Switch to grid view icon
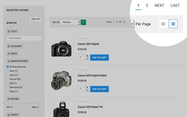This screenshot has height=117, width=187. click(163, 24)
